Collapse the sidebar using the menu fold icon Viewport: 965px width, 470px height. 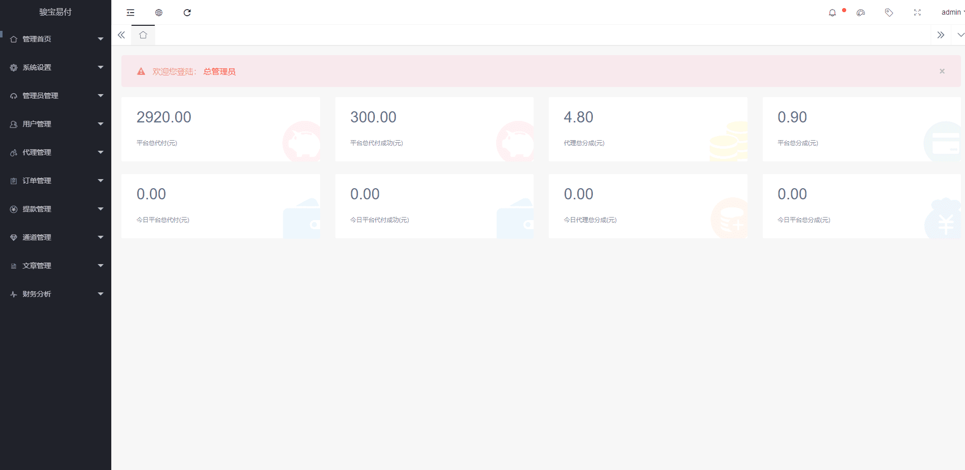click(130, 13)
